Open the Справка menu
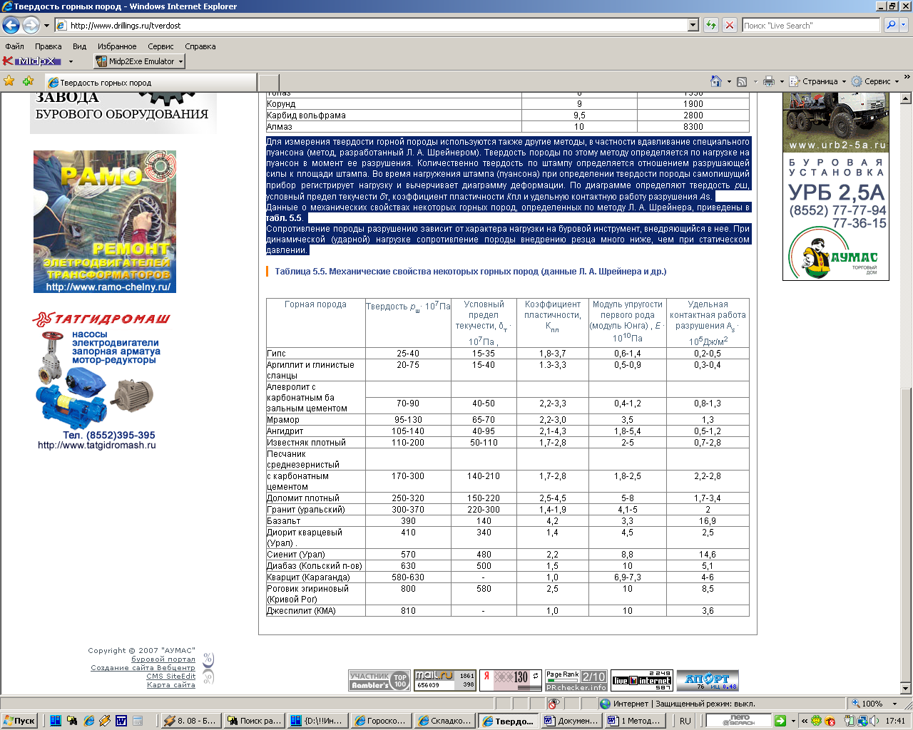Image resolution: width=913 pixels, height=730 pixels. tap(200, 46)
